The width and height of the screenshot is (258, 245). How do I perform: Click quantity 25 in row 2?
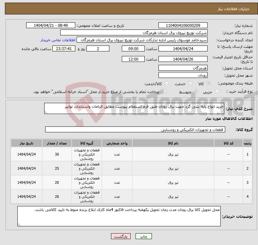(x=57, y=168)
